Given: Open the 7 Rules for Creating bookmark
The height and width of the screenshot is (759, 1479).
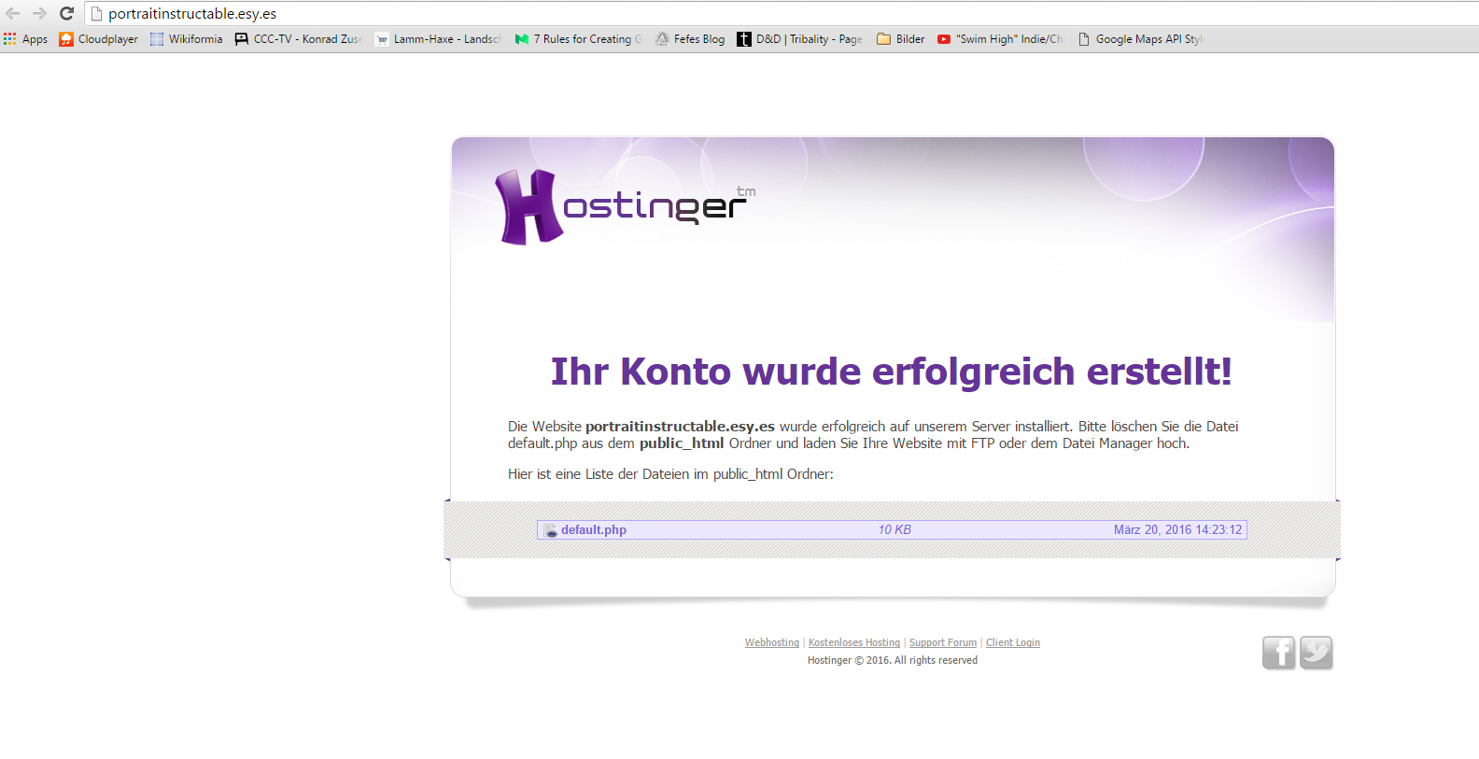Looking at the screenshot, I should [578, 39].
